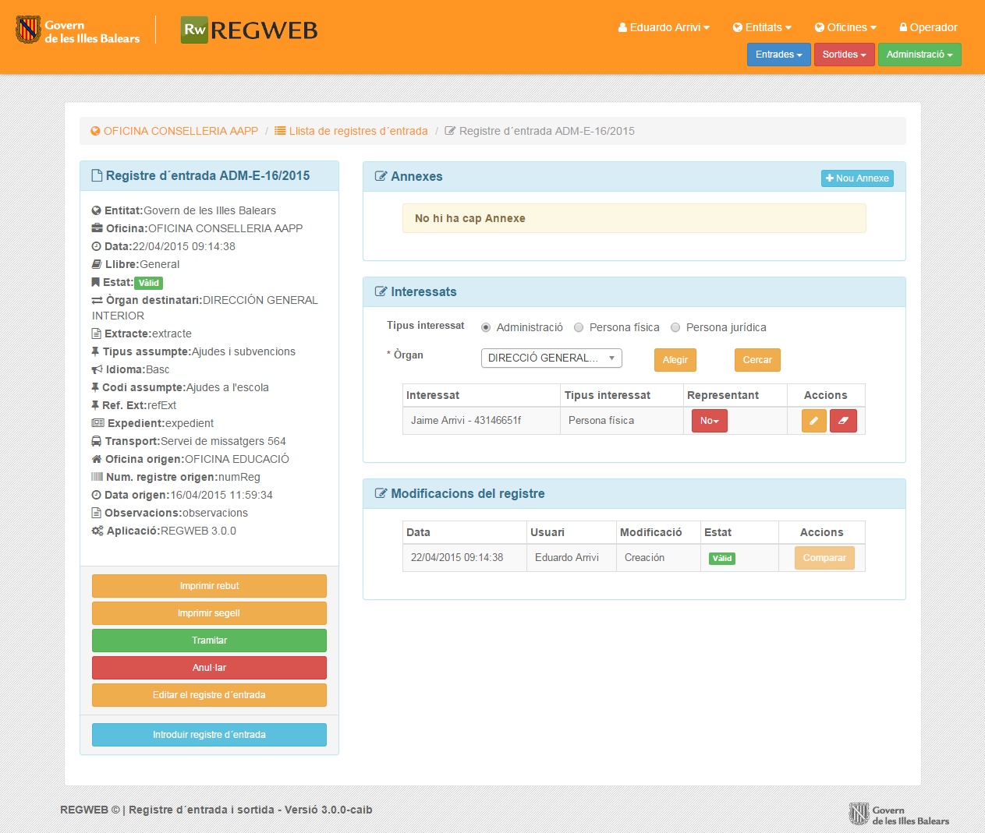
Task: Click the globe icon next to OFICINA CONSELLERIA AAPP
Action: point(95,131)
